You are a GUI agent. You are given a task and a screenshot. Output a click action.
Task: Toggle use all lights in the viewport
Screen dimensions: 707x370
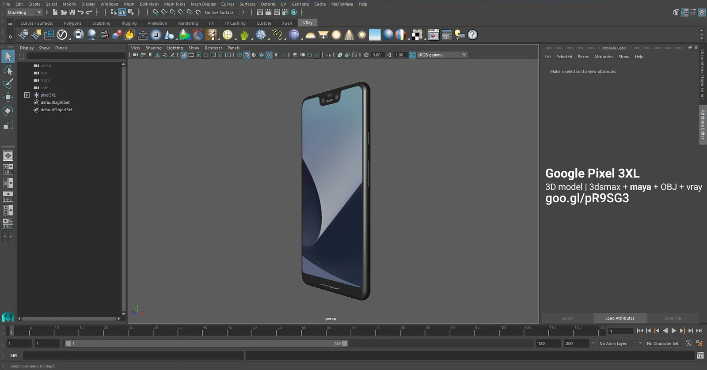click(276, 55)
